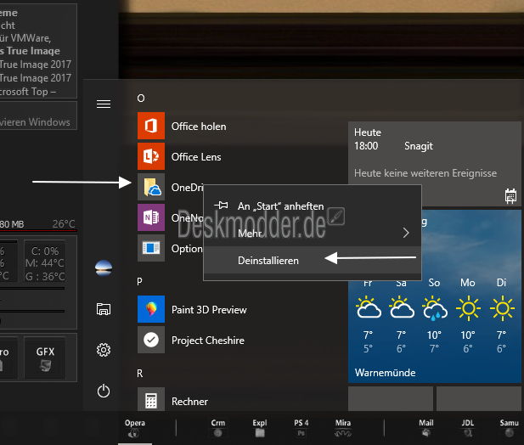
Task: Click Sunday forecast on weather tile
Action: pyautogui.click(x=434, y=316)
